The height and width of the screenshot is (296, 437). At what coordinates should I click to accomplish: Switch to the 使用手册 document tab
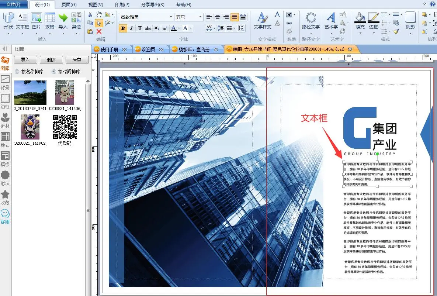point(109,49)
